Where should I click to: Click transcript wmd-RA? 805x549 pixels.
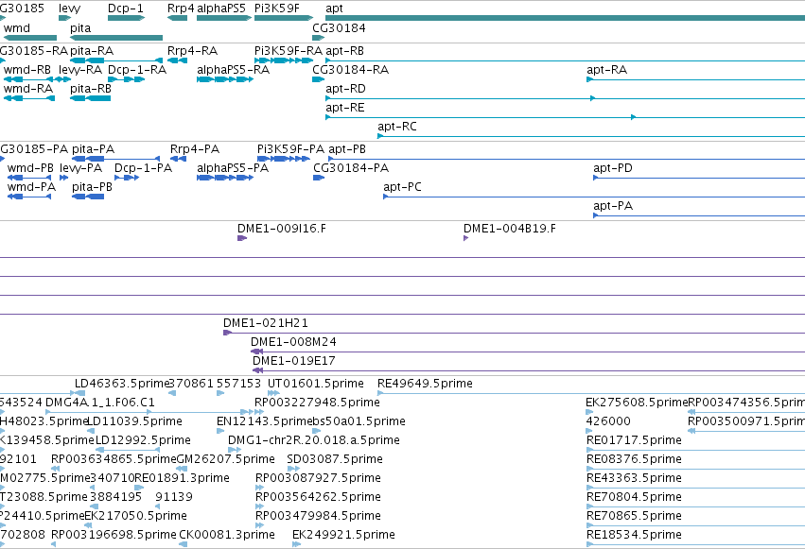click(x=28, y=89)
